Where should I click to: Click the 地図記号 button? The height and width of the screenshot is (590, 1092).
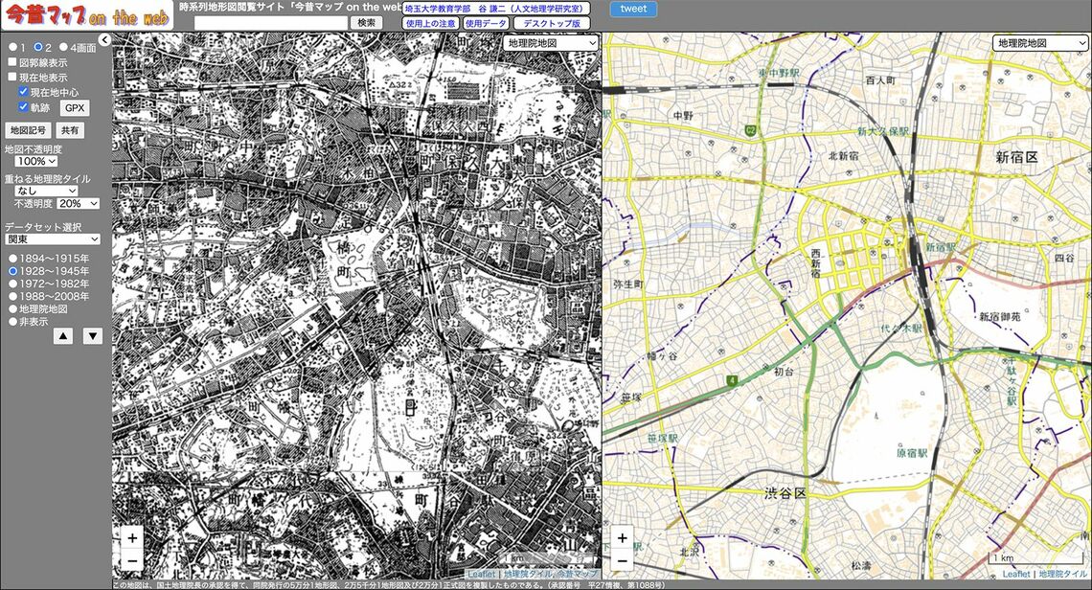point(29,130)
